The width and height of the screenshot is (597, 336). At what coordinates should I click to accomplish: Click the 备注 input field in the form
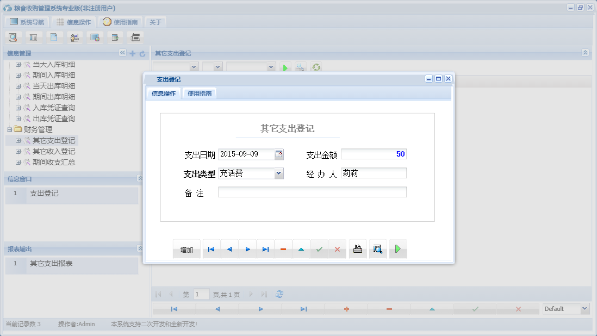[312, 191]
